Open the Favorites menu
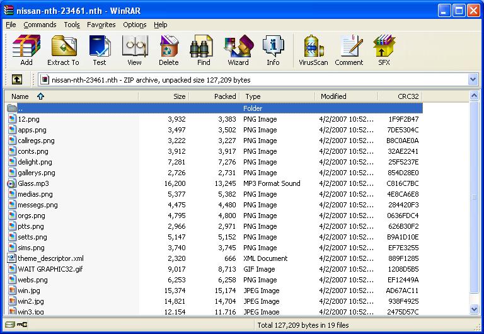The width and height of the screenshot is (484, 334). pos(101,25)
